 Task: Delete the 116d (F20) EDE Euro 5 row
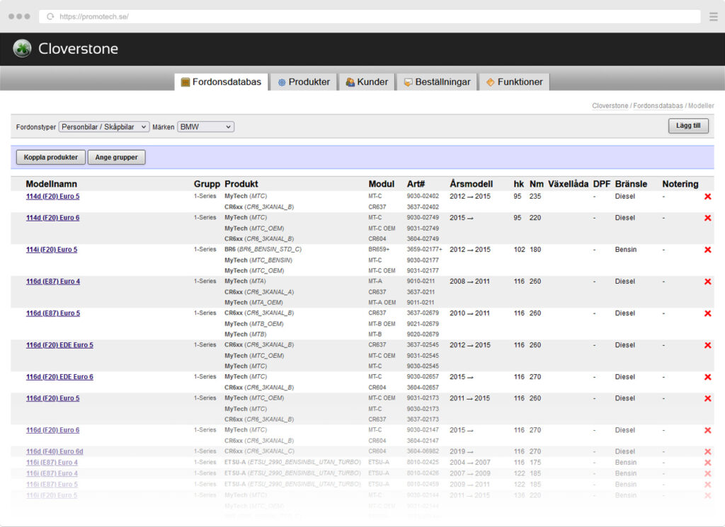click(707, 345)
